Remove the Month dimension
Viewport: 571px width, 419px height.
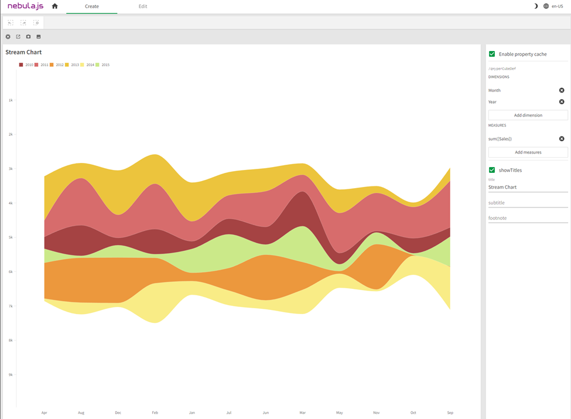562,90
